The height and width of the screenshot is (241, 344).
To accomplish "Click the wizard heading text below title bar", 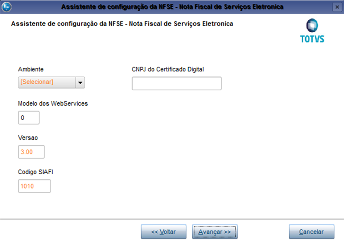I will click(122, 24).
